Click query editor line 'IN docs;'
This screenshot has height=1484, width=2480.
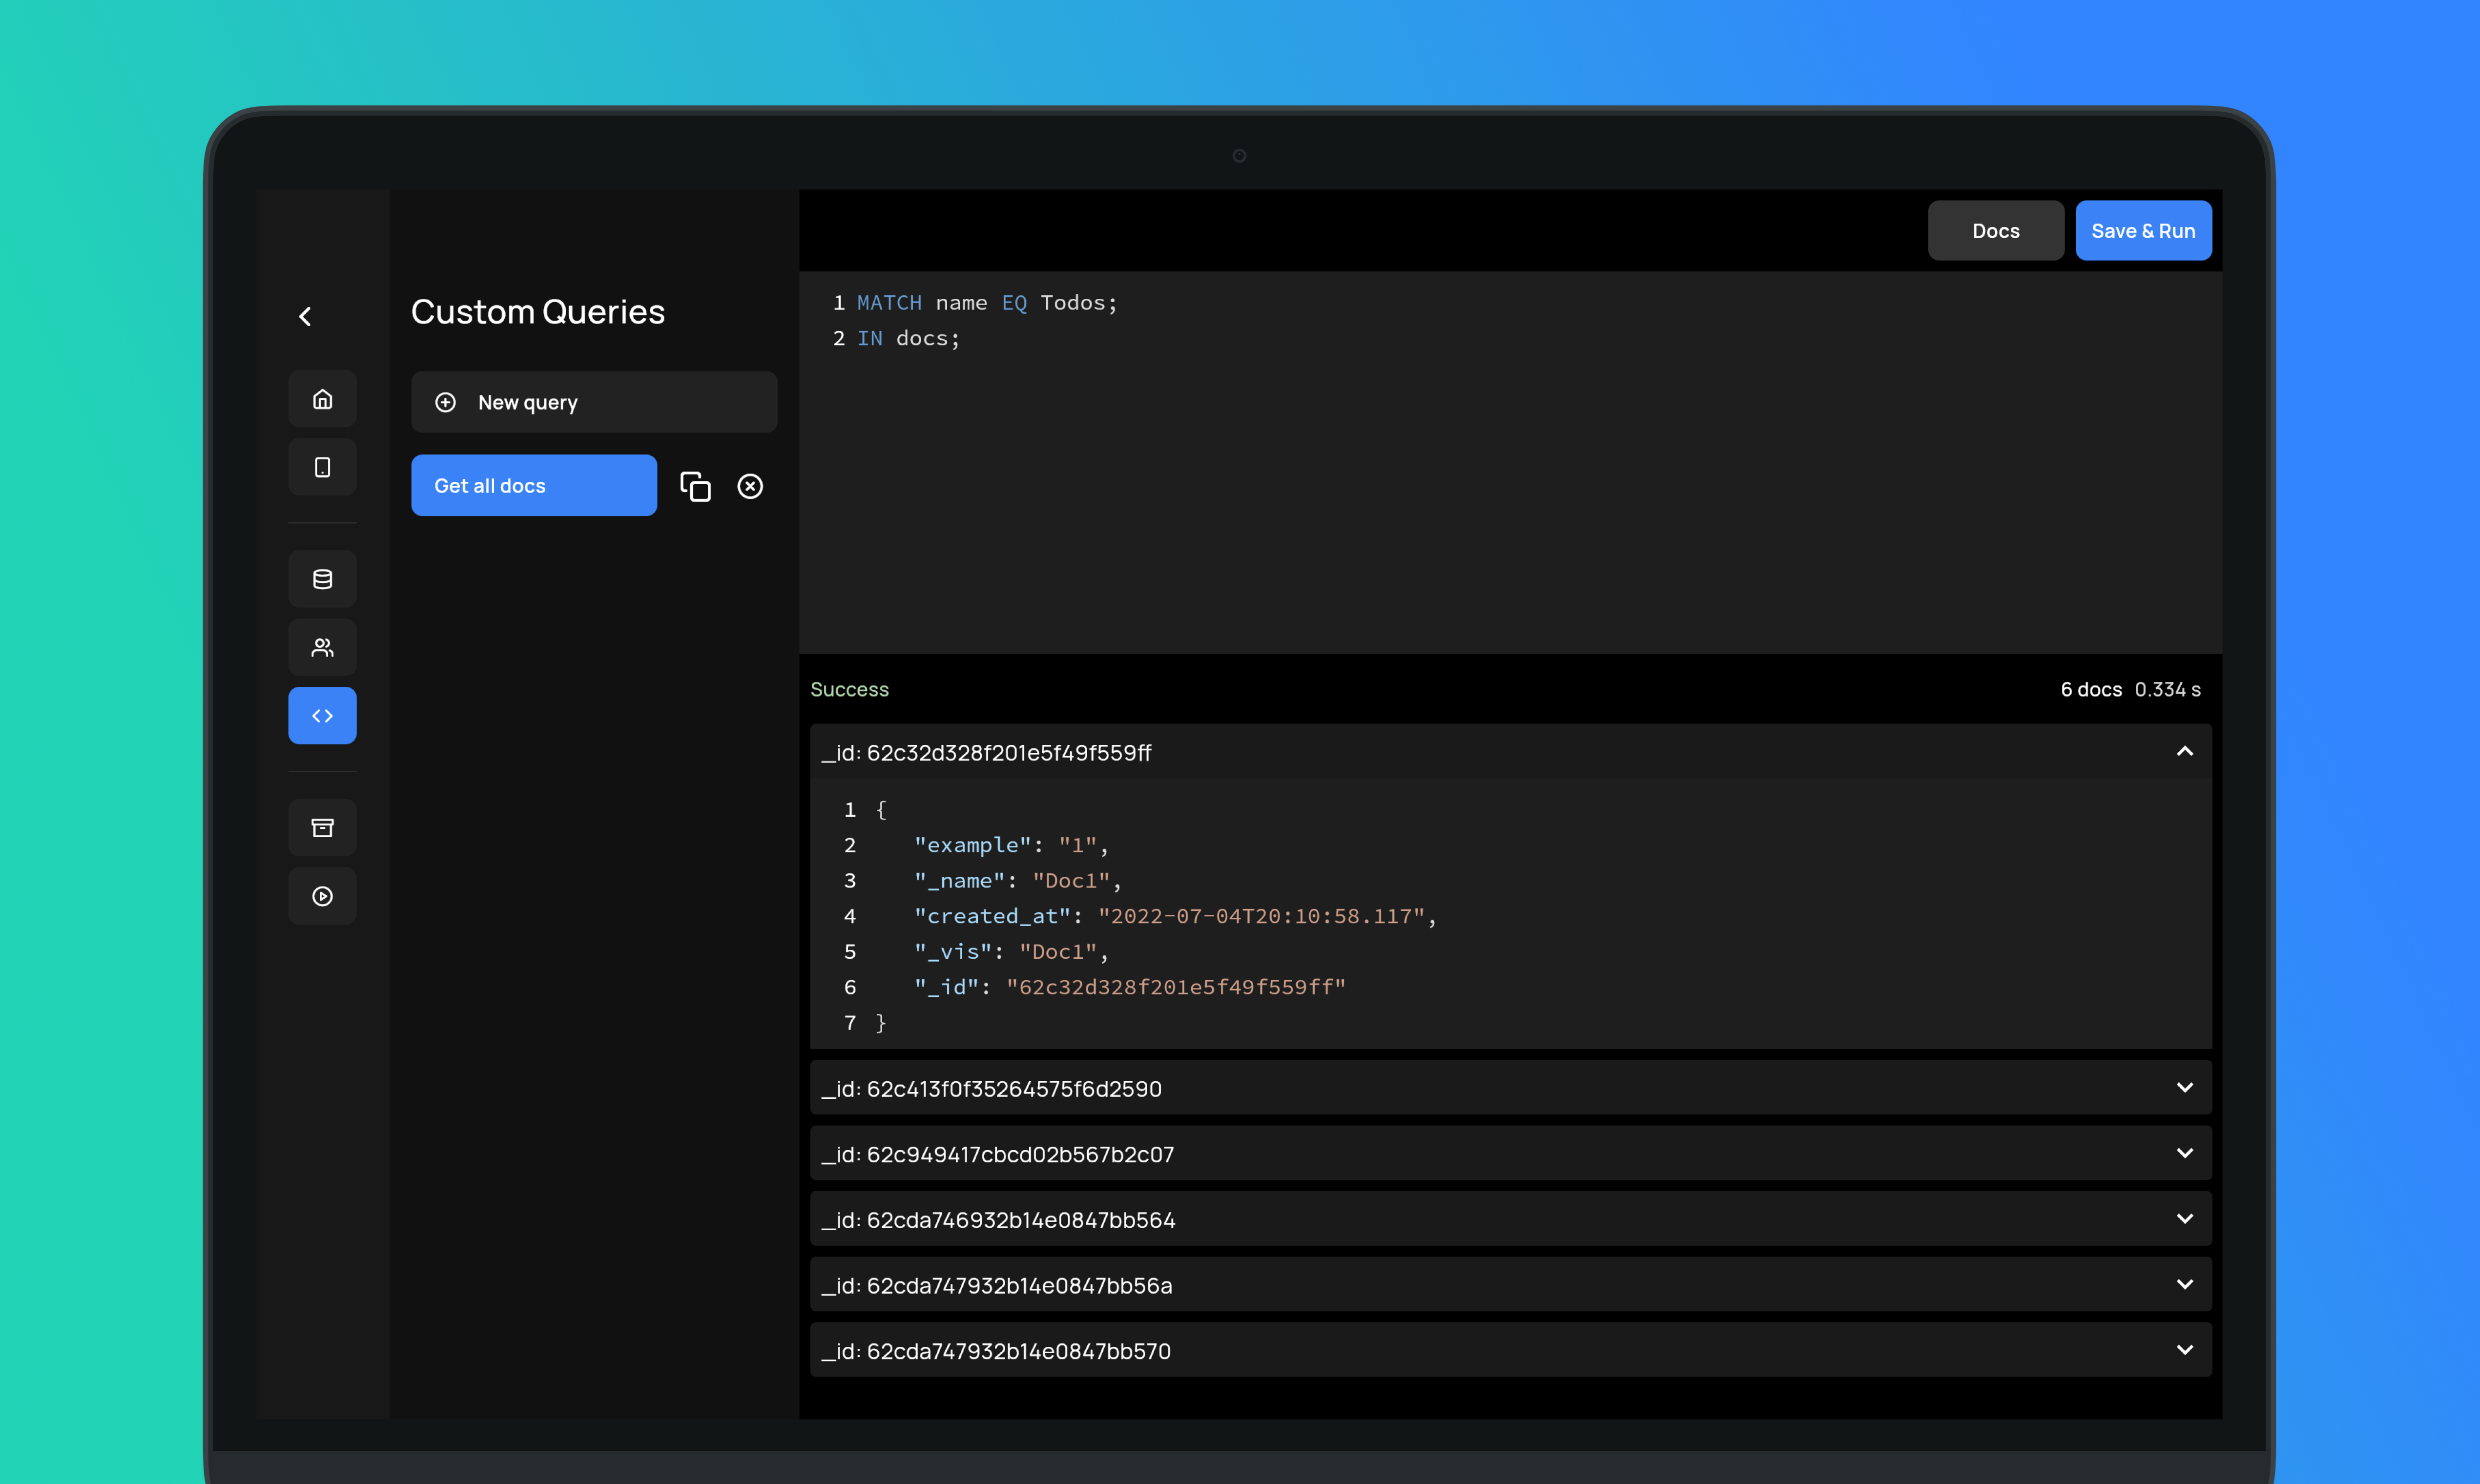click(x=908, y=339)
